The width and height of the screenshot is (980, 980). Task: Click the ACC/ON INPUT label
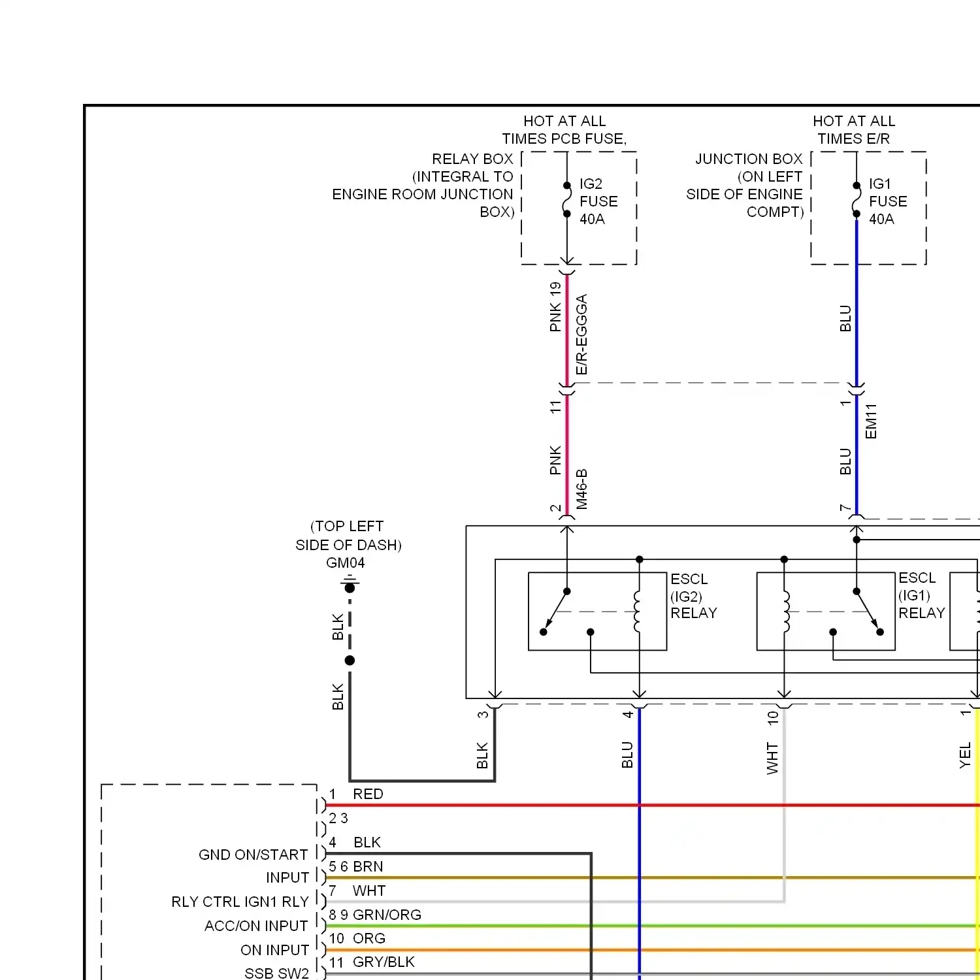tap(255, 926)
